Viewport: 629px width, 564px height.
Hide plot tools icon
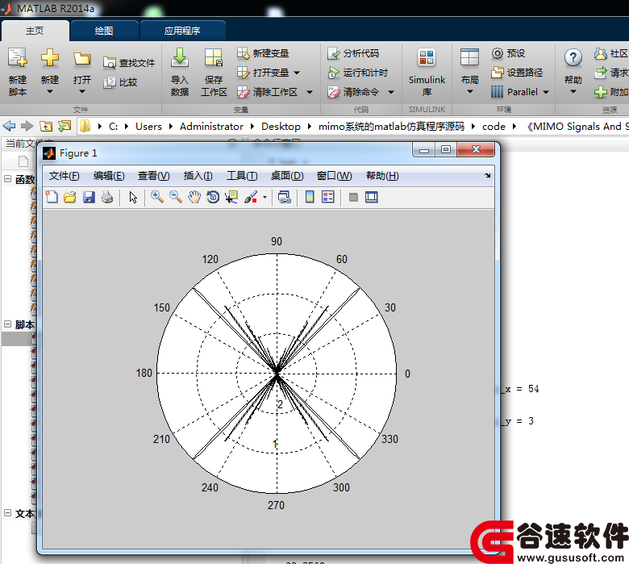coord(353,197)
